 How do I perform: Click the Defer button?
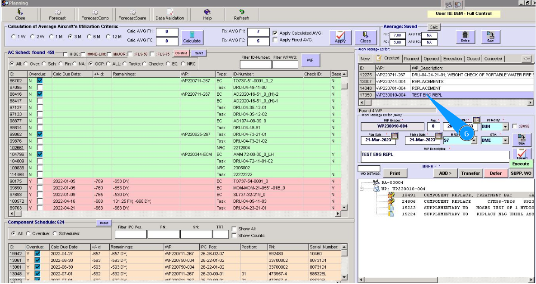click(495, 173)
